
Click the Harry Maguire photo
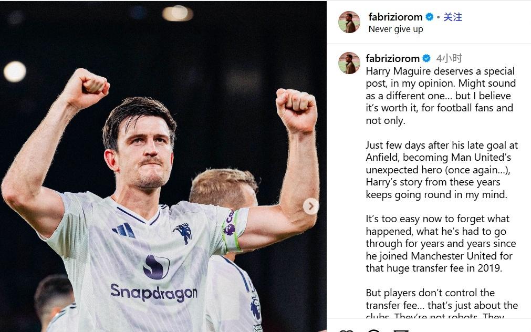tap(163, 166)
